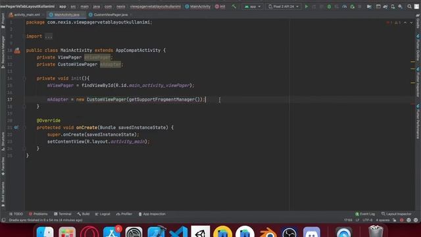The image size is (421, 237).
Task: Open Flutter Performance right panel
Action: [418, 122]
